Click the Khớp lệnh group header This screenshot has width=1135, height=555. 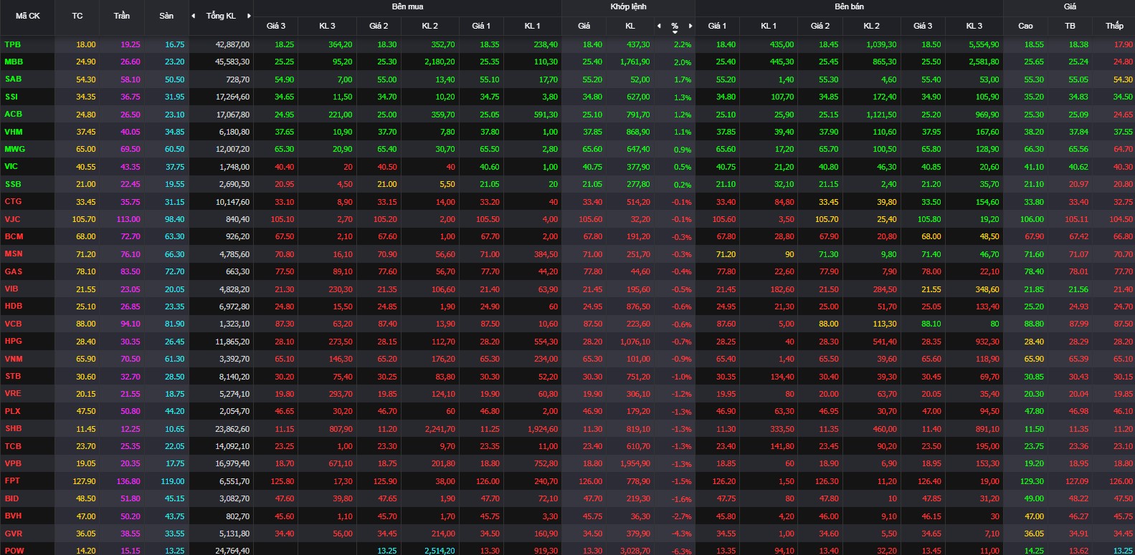click(x=628, y=6)
